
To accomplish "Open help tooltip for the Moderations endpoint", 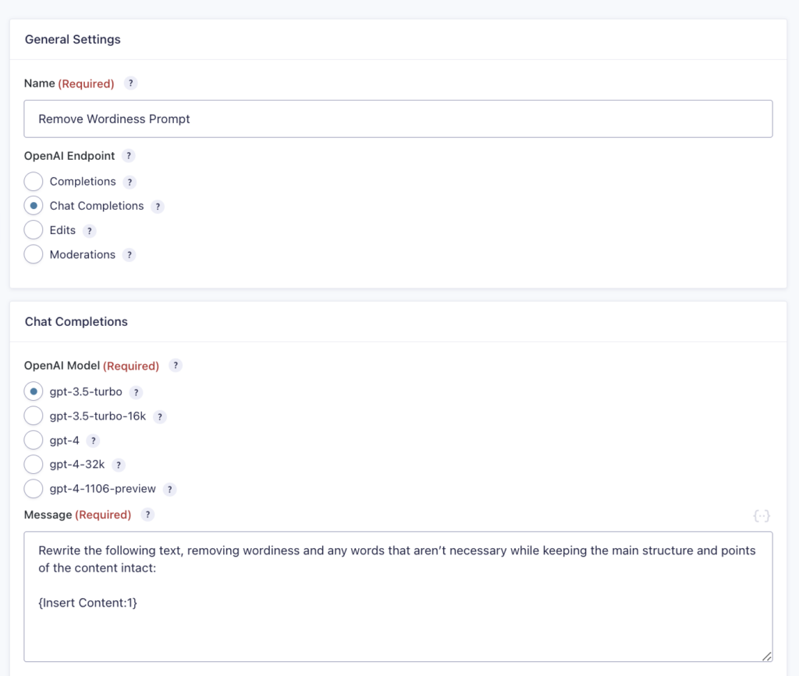I will 130,255.
